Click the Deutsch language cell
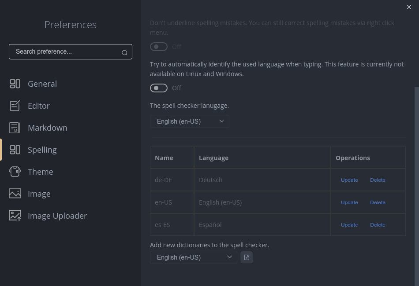This screenshot has height=286, width=419. pyautogui.click(x=262, y=180)
